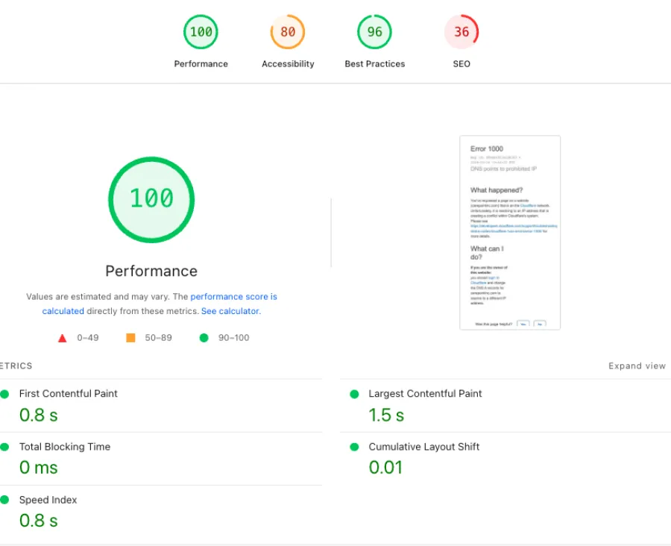Open the Error 1000 page screenshot thumbnail
The height and width of the screenshot is (546, 671).
pyautogui.click(x=510, y=233)
